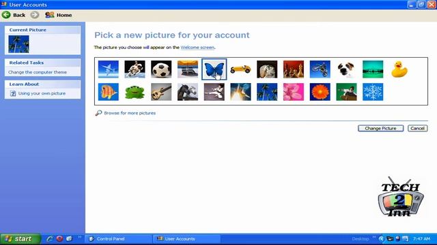The image size is (437, 245).
Task: Pick the cat account picture
Action: tap(267, 69)
